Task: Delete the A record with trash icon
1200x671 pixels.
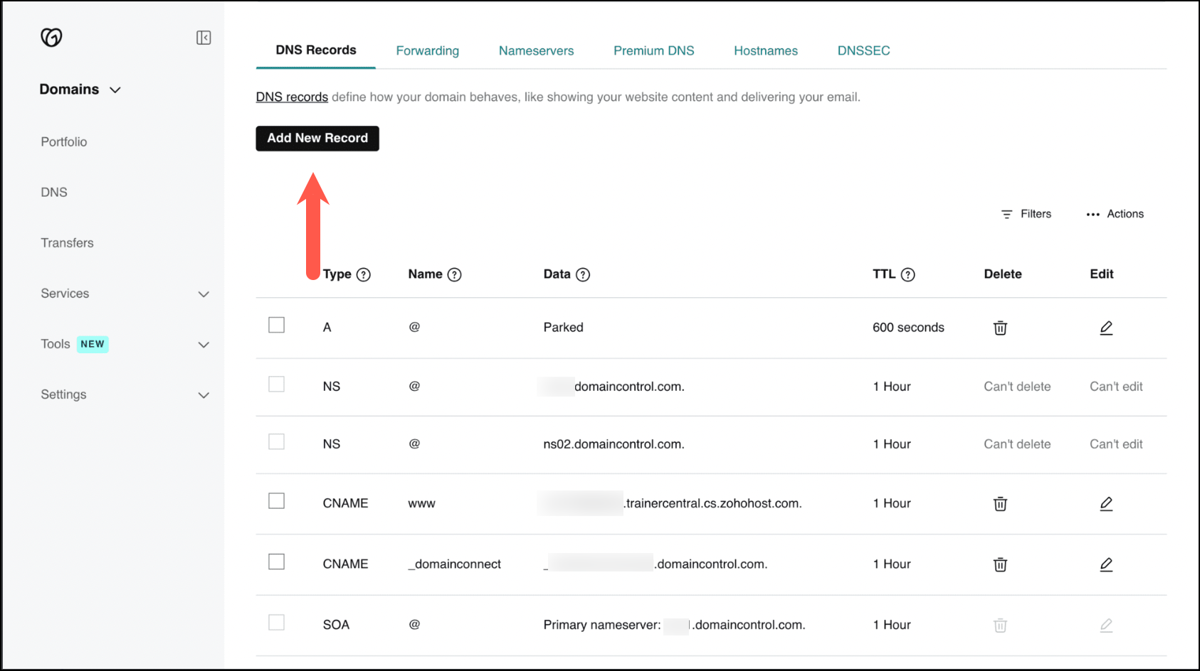Action: (1000, 328)
